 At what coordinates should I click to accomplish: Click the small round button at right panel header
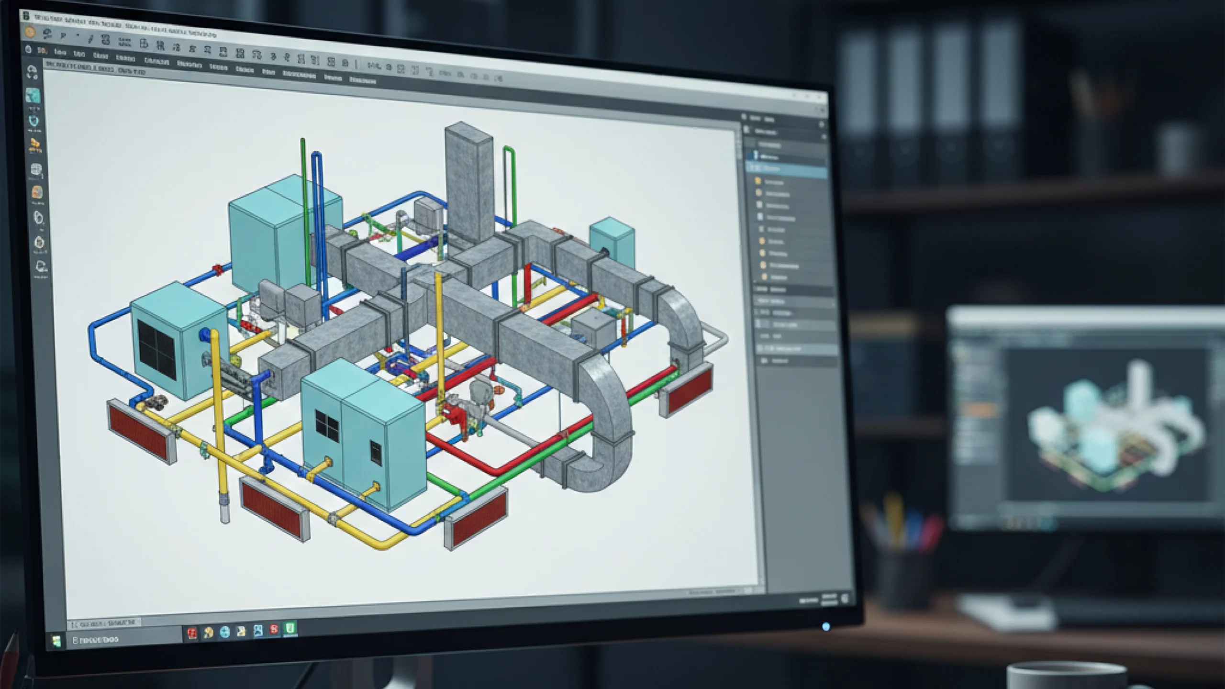tap(821, 125)
